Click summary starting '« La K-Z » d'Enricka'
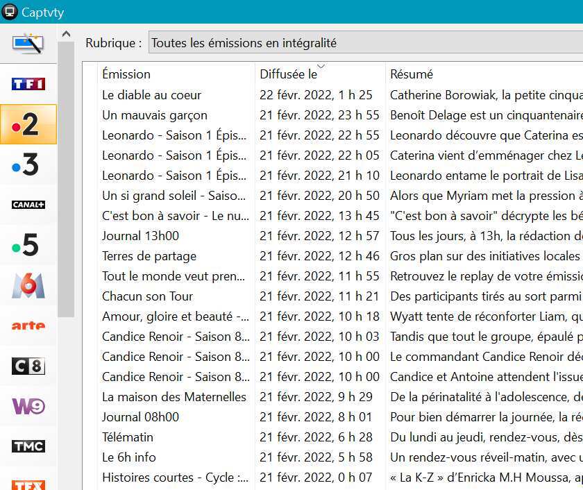Screen dimensions: 583x490 coord(487,478)
